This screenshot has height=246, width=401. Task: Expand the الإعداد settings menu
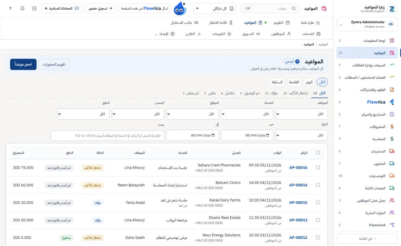pos(165,34)
